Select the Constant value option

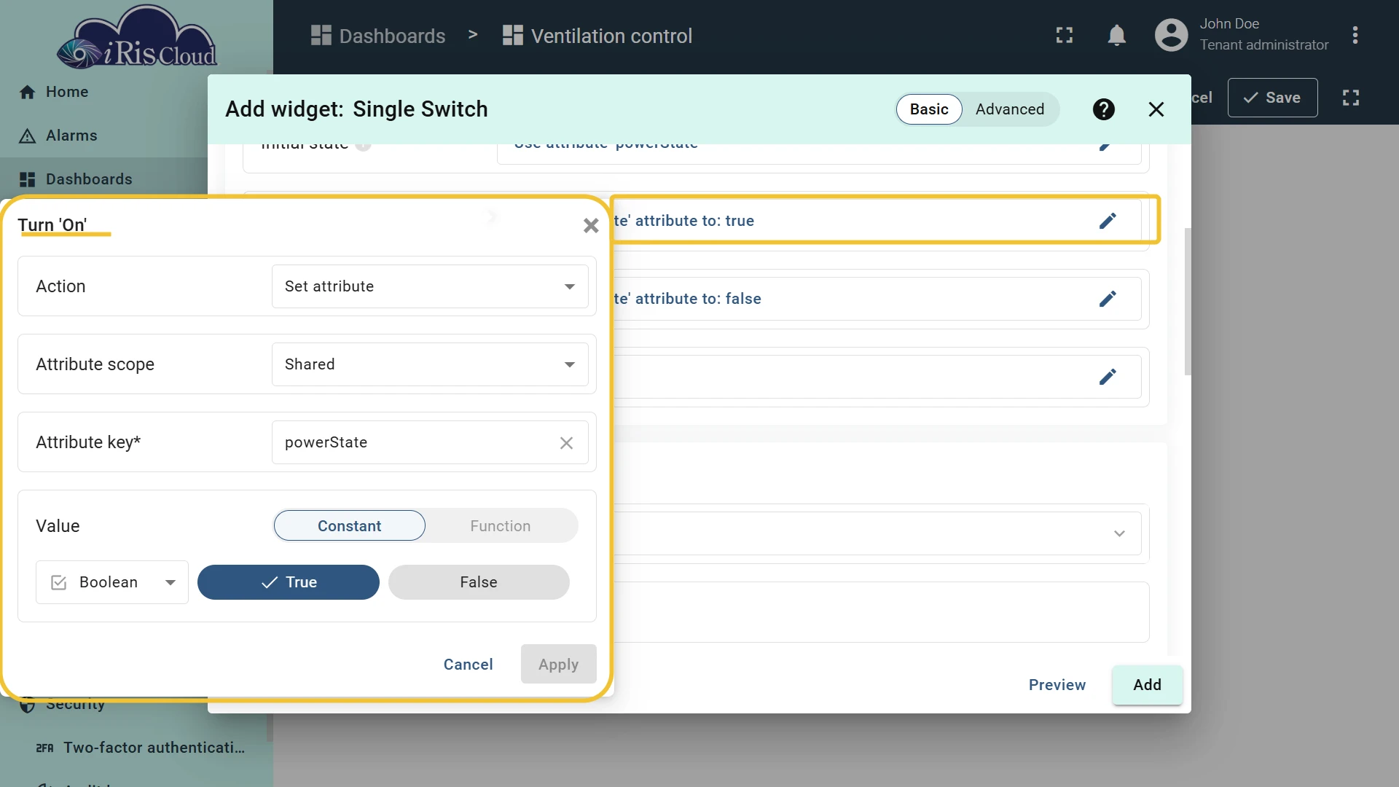349,525
